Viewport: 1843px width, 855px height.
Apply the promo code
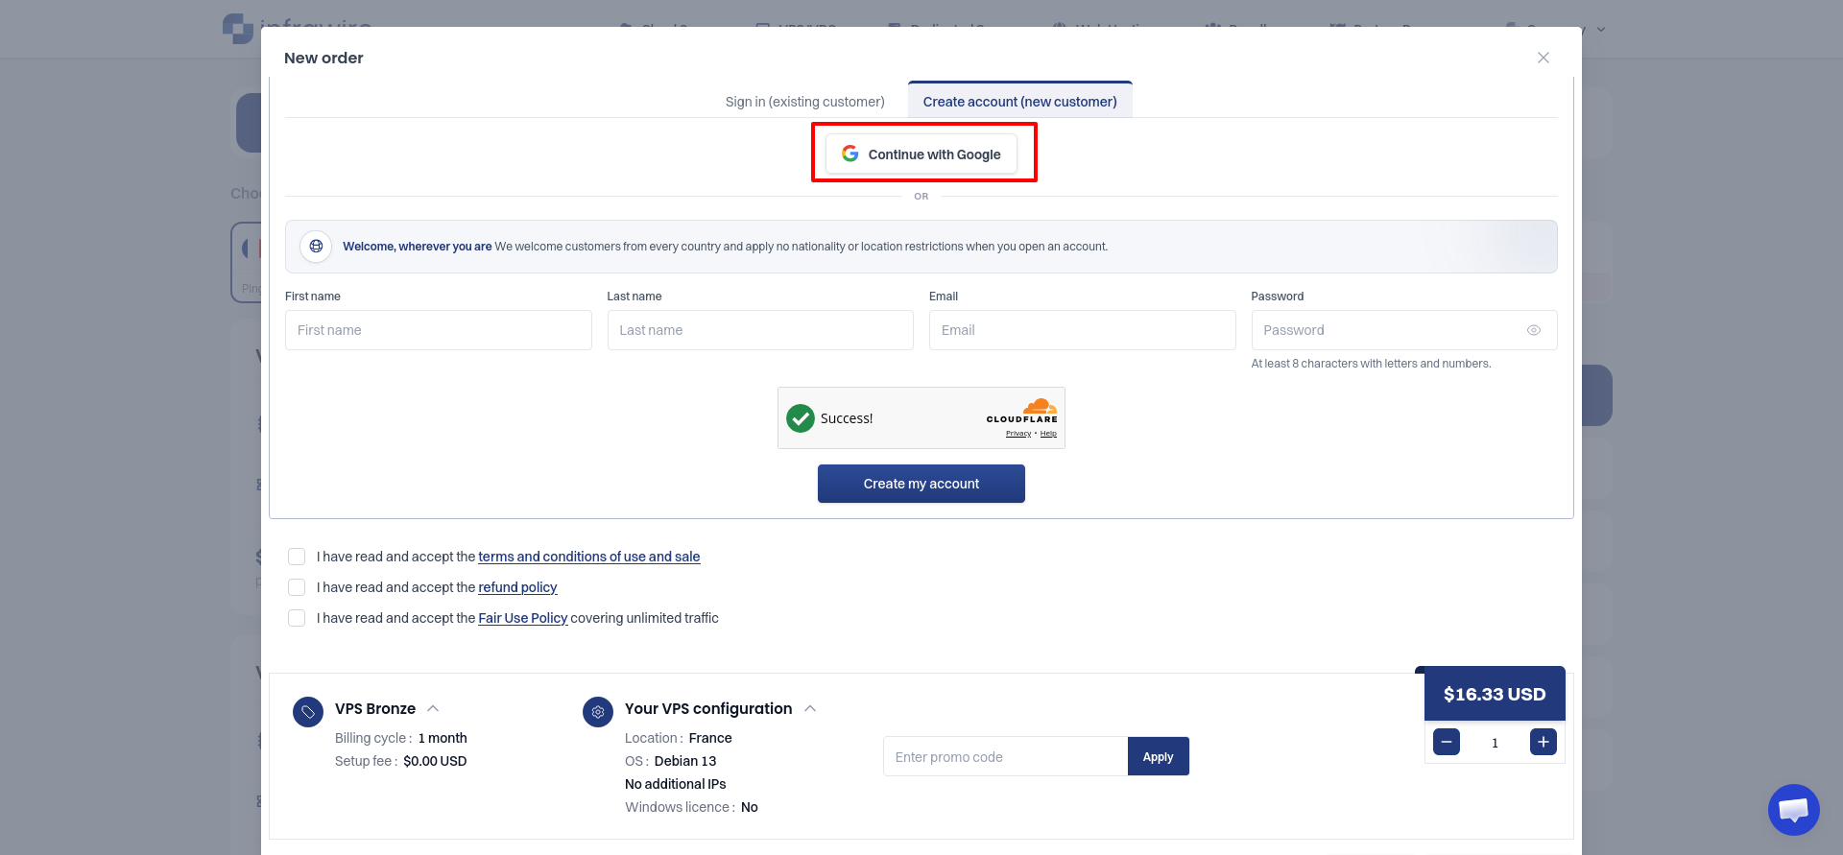coord(1158,757)
